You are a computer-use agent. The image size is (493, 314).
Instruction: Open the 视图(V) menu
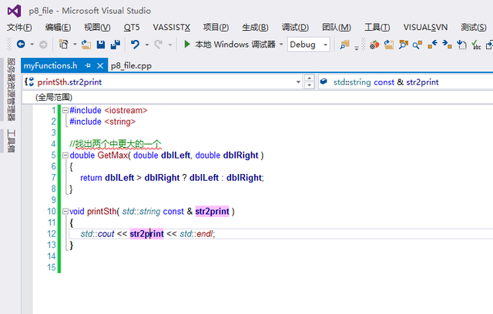point(97,28)
